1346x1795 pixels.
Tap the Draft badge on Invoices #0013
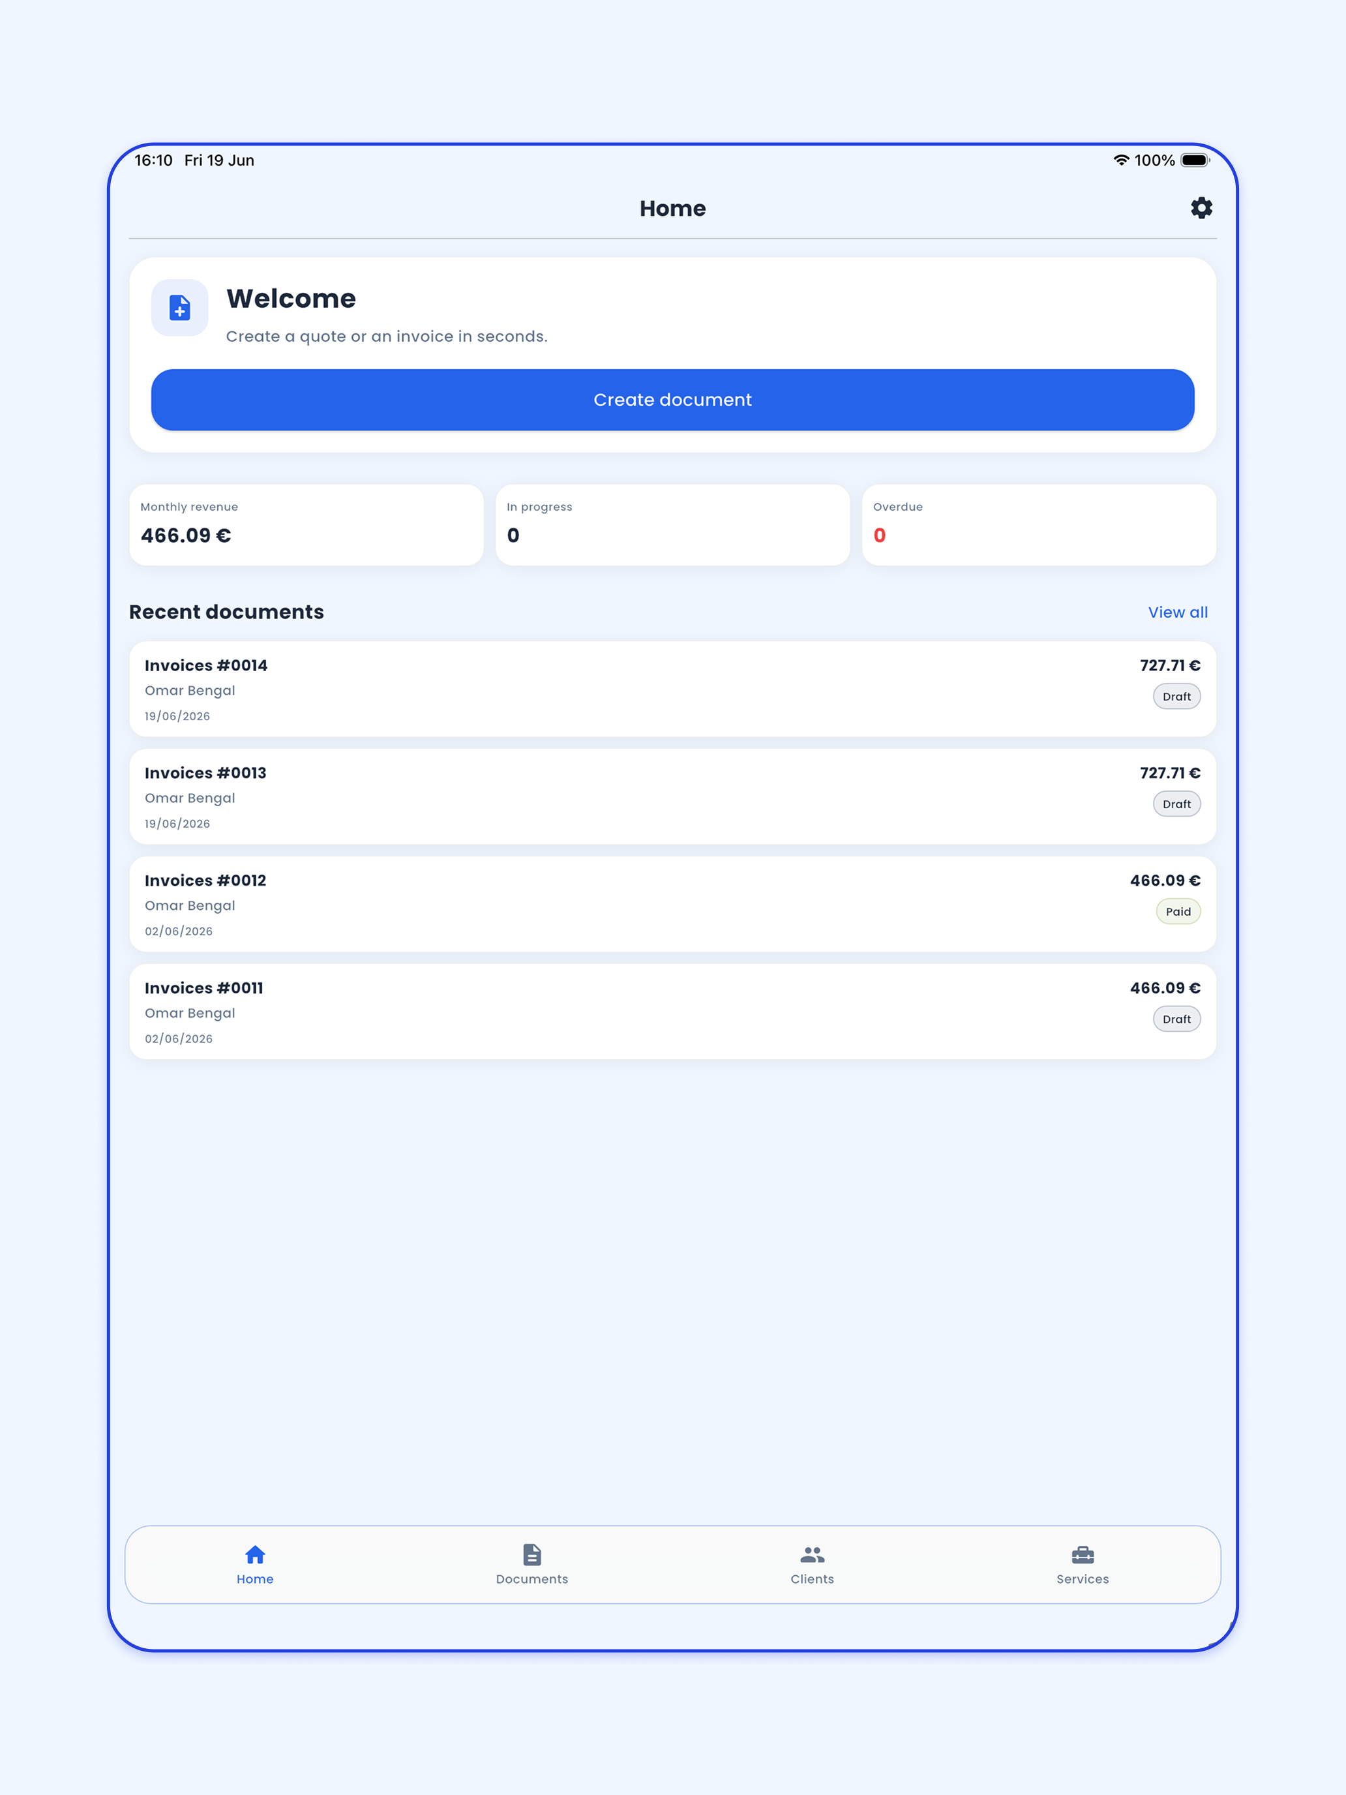(1176, 804)
